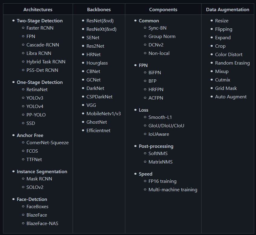Select MobileNetv1/v3 backbone
This screenshot has width=256, height=235.
[103, 114]
